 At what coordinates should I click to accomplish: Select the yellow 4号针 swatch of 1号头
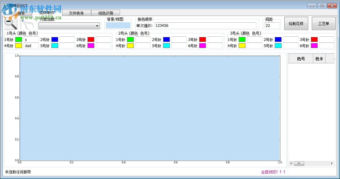(x=18, y=46)
